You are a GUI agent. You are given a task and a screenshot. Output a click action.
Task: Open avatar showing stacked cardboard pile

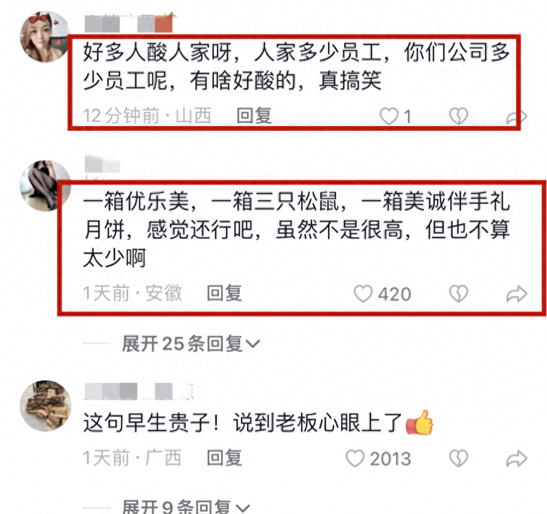(x=46, y=406)
